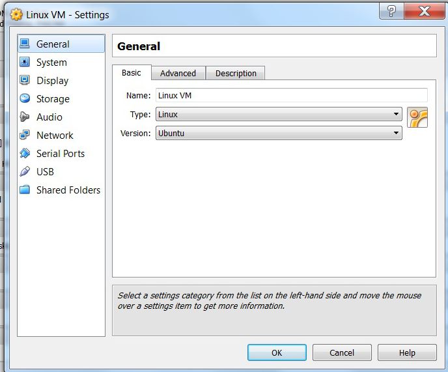Select System settings category

(61, 62)
